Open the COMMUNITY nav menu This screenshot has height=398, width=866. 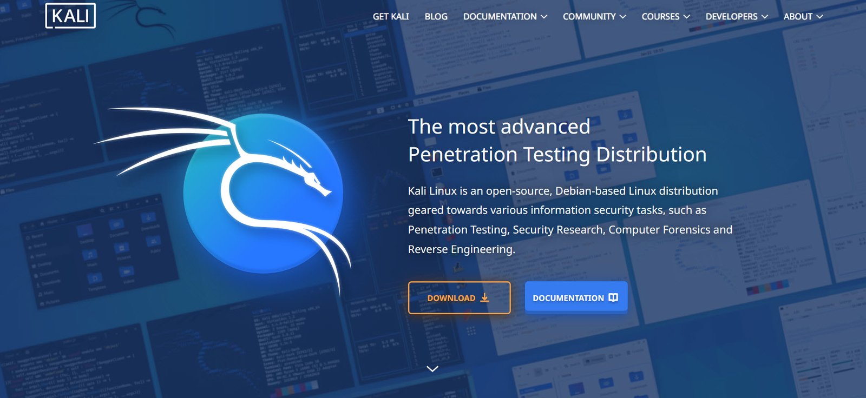coord(594,17)
